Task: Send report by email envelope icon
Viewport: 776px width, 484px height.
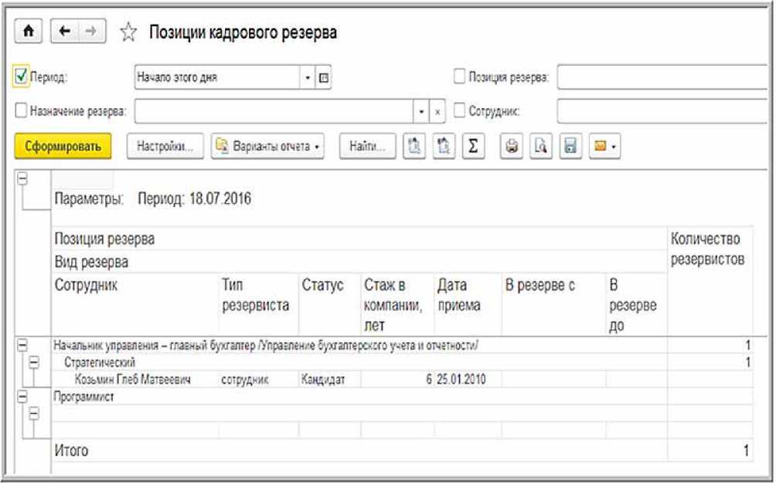Action: (601, 147)
